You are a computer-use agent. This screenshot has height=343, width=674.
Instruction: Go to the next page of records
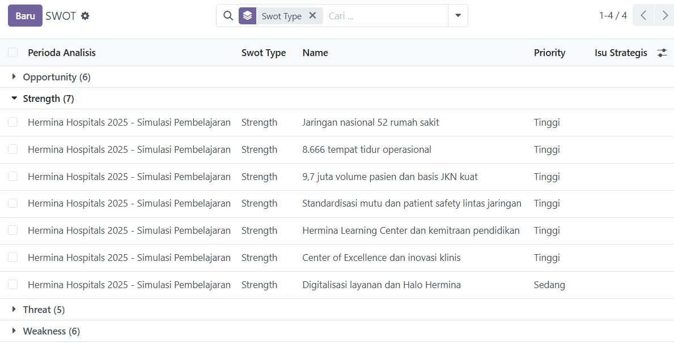[x=664, y=15]
